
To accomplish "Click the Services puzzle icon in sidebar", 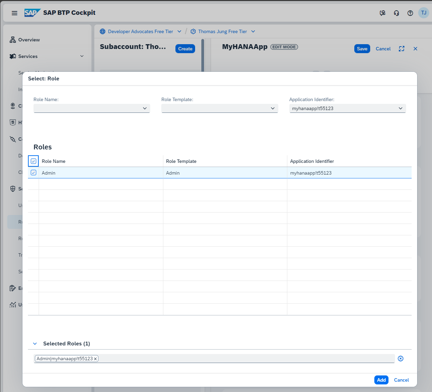I will [13, 56].
